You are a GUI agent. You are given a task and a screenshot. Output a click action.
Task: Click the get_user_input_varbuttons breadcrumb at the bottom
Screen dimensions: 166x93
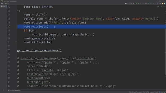(14, 90)
